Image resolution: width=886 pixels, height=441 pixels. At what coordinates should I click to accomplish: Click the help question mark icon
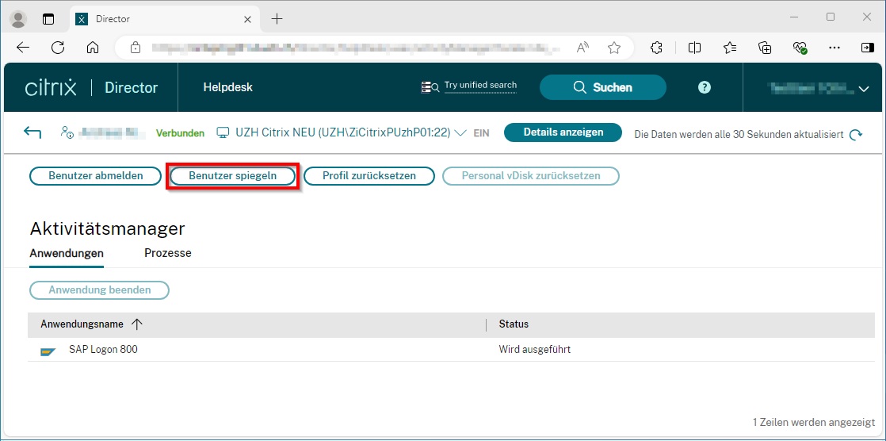pos(705,87)
